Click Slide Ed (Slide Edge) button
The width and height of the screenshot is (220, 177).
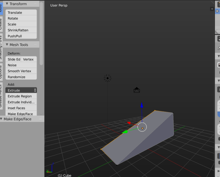[x=13, y=59]
